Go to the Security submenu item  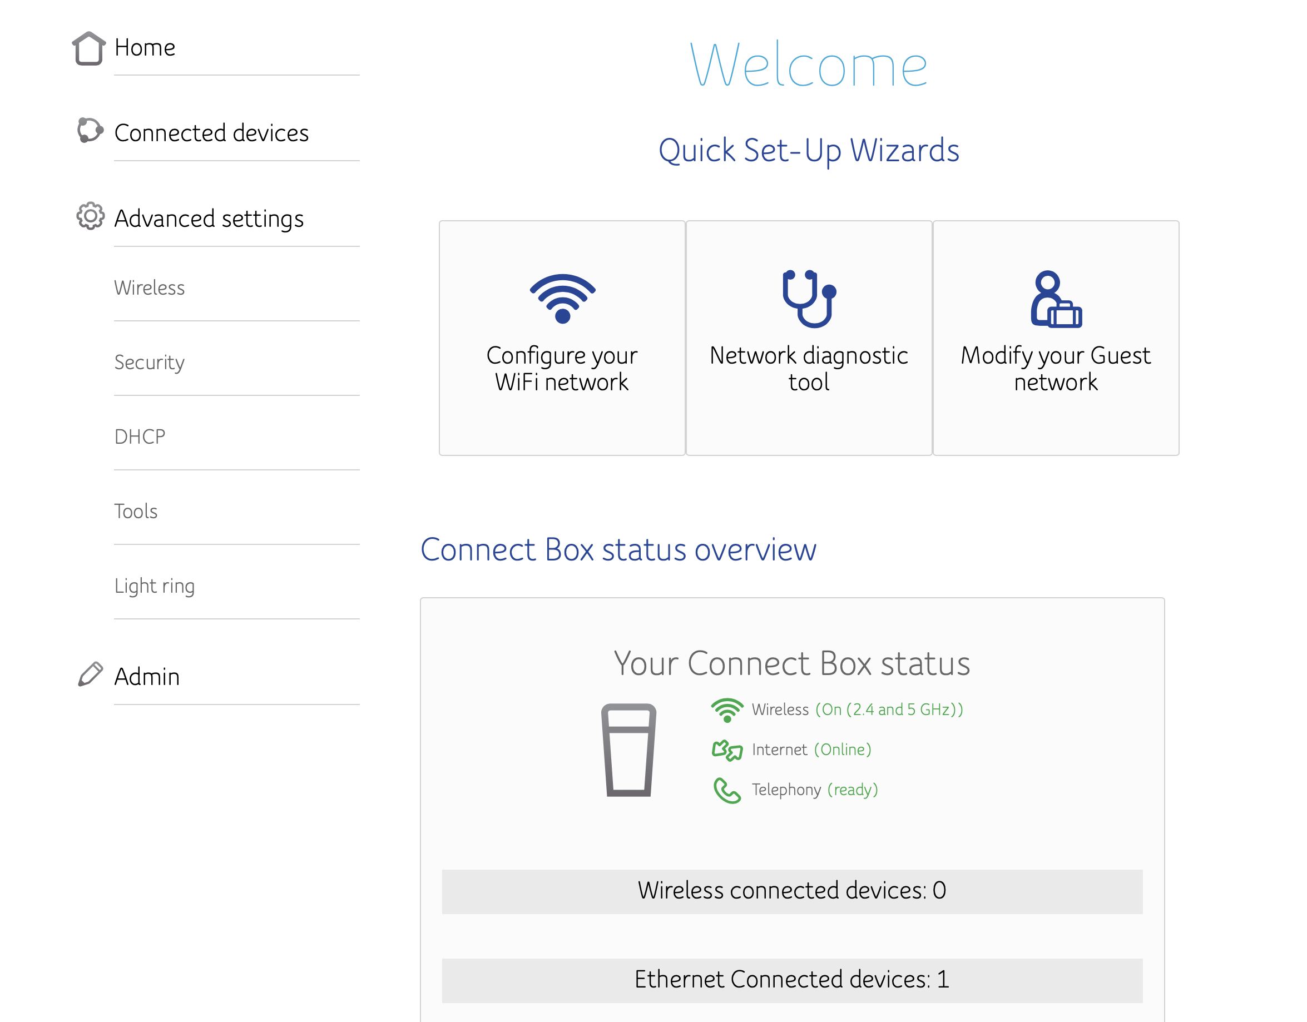[x=150, y=363]
